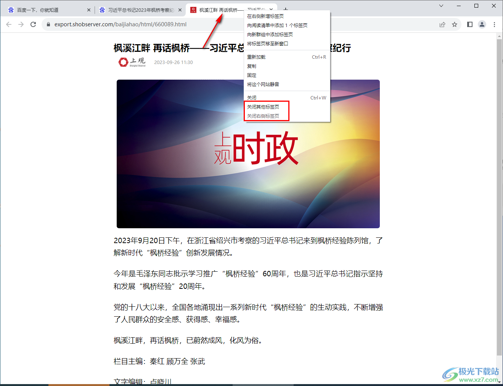This screenshot has height=386, width=503.
Task: Click the line 枫溪江畔，再话枫桥，已蔚然成风
Action: pos(189,341)
